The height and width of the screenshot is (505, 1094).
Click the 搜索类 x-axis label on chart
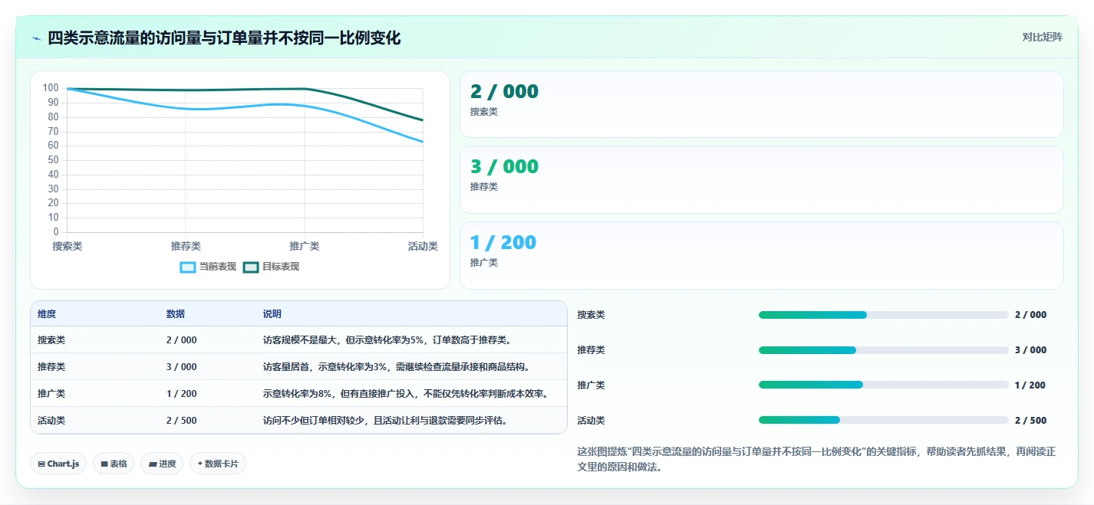point(68,246)
